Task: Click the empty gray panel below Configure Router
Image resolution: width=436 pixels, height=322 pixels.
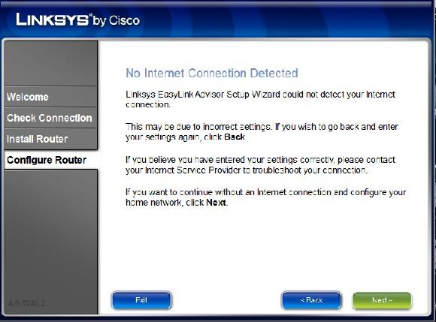Action: (50, 236)
